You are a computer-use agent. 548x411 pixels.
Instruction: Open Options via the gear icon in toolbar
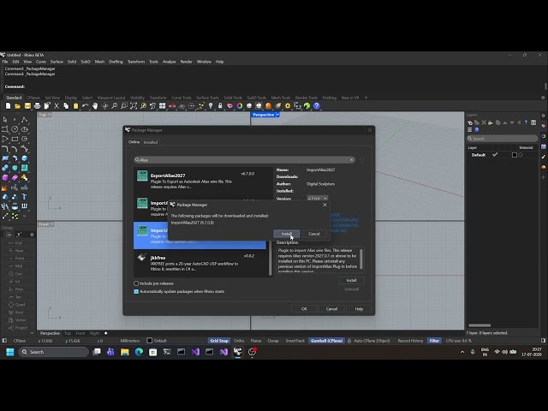288,106
